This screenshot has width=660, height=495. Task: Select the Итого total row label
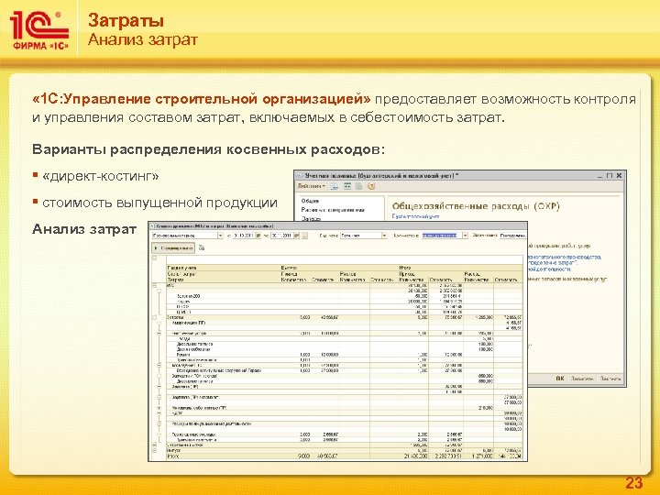coord(173,456)
